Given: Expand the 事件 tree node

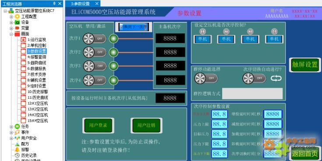Looking at the screenshot, I should (x=11, y=132).
